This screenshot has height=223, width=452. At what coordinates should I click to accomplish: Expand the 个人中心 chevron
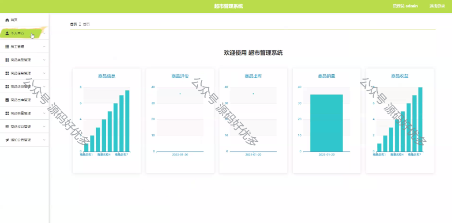[x=44, y=33]
